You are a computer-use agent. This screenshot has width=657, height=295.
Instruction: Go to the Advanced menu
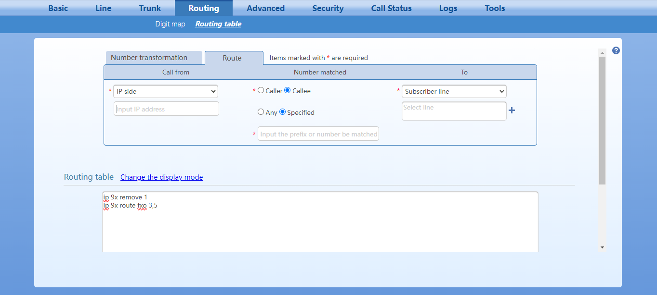click(265, 8)
